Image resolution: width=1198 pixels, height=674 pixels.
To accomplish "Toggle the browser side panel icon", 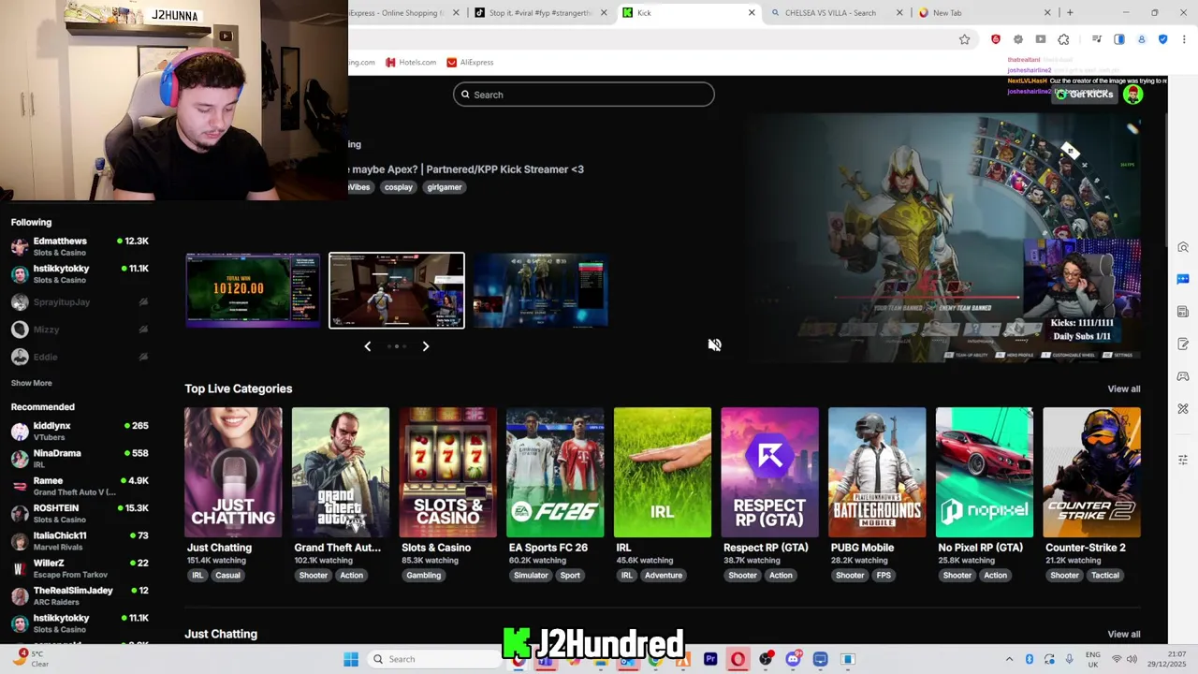I will 1118,39.
